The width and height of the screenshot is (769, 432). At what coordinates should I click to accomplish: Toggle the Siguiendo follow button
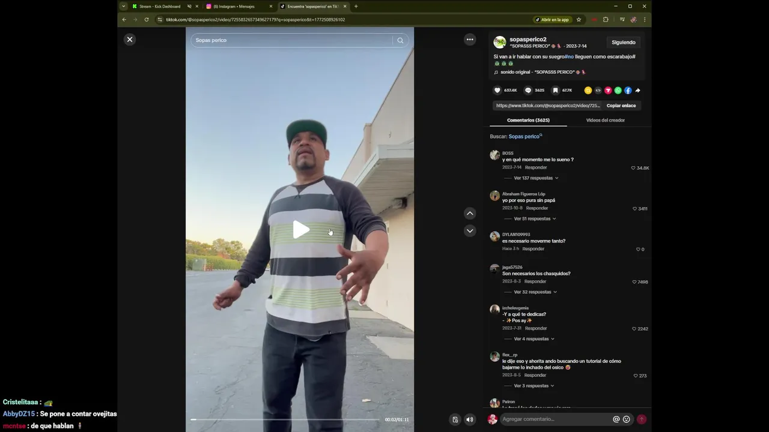click(624, 42)
